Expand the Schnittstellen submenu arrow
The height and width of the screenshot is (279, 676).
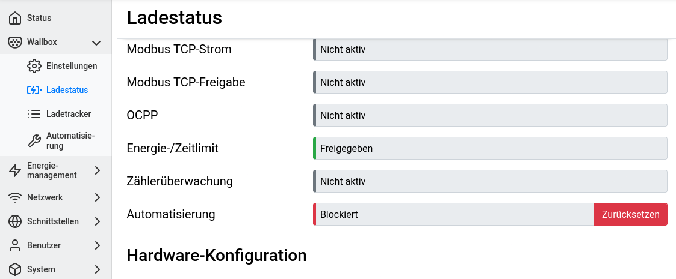(98, 221)
